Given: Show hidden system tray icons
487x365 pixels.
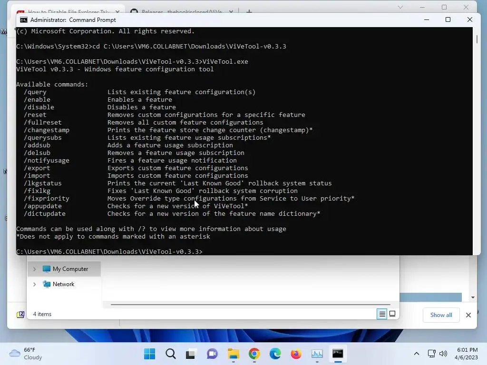Looking at the screenshot, I should point(417,354).
